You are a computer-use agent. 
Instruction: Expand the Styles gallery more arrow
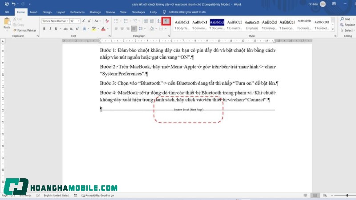point(335,28)
